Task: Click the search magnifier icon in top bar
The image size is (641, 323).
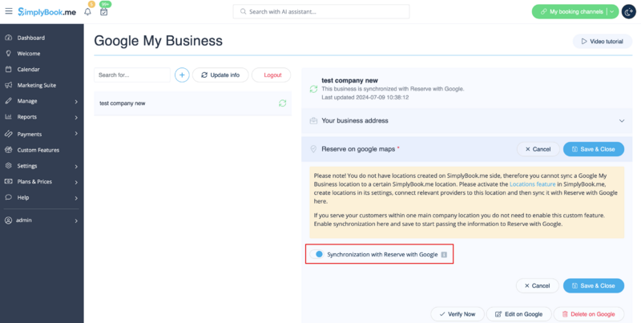Action: coord(244,11)
